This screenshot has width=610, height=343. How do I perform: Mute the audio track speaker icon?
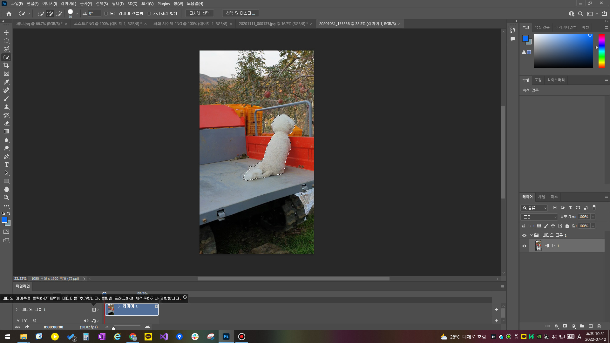pos(86,321)
